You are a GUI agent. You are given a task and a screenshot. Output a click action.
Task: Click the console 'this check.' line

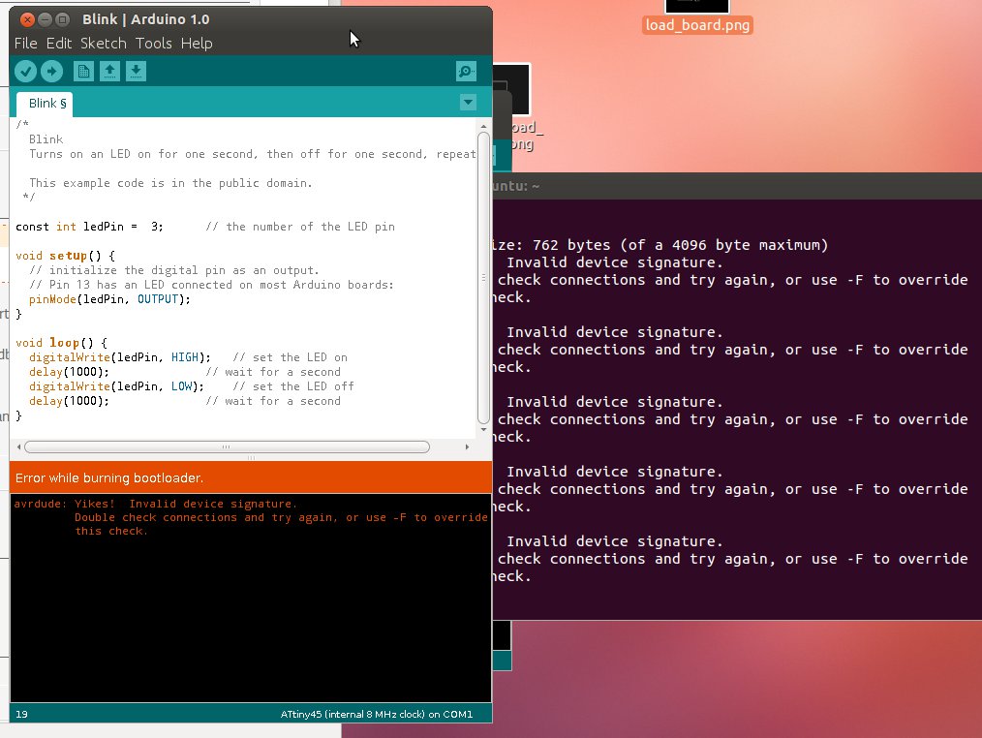pos(110,532)
